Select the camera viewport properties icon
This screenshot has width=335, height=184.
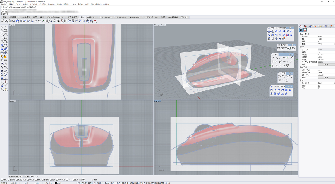click(301, 30)
